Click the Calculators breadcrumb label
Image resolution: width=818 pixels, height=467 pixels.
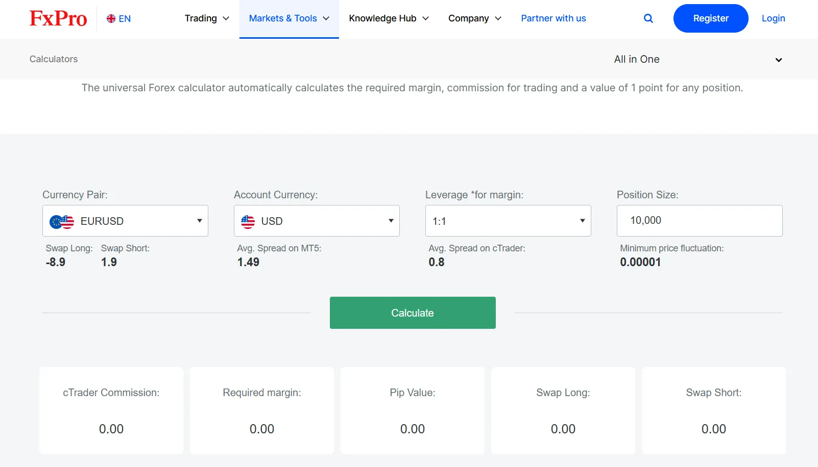[54, 59]
